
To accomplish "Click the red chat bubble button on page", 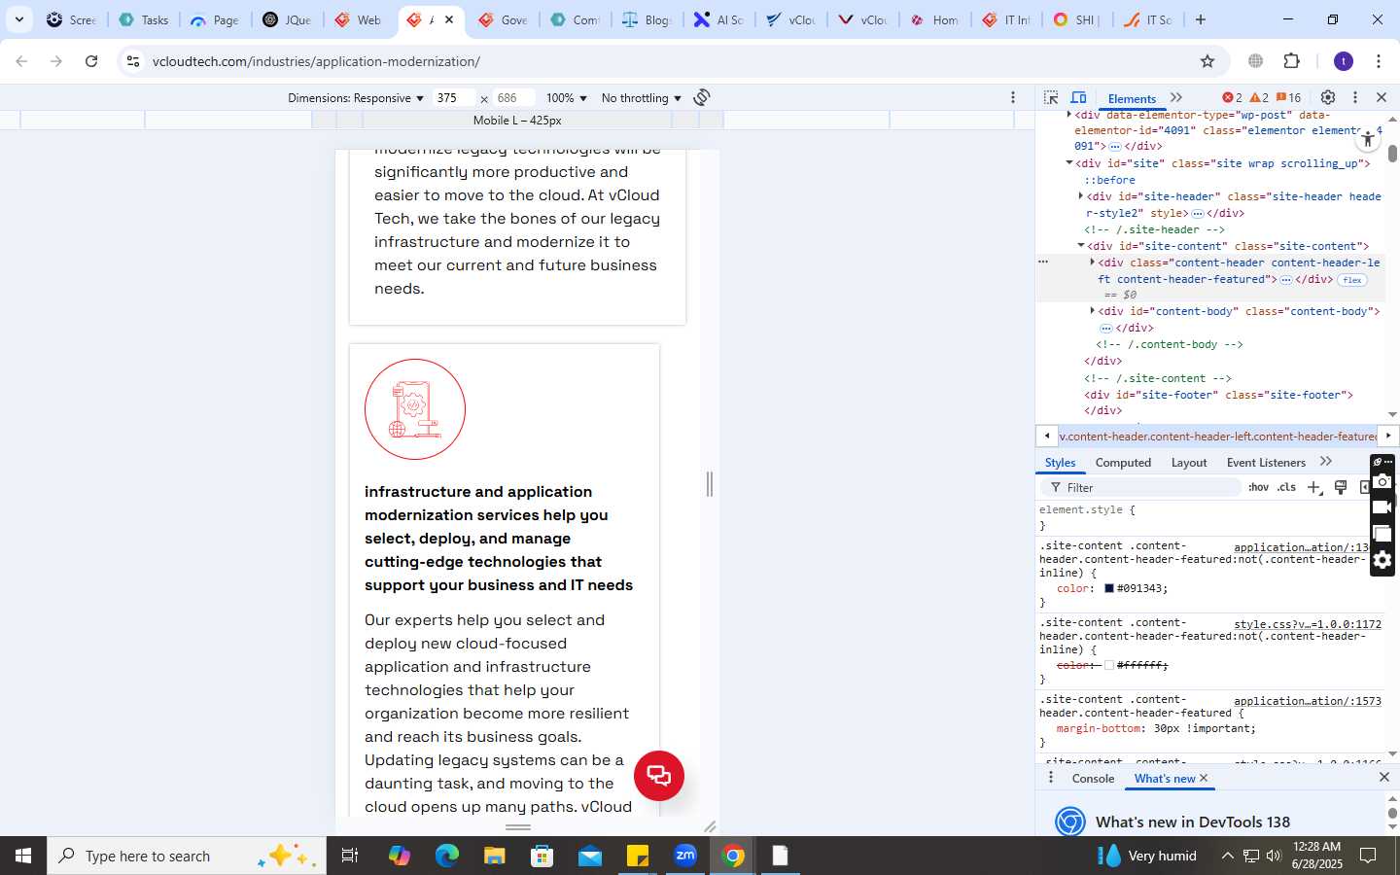I will point(659,776).
